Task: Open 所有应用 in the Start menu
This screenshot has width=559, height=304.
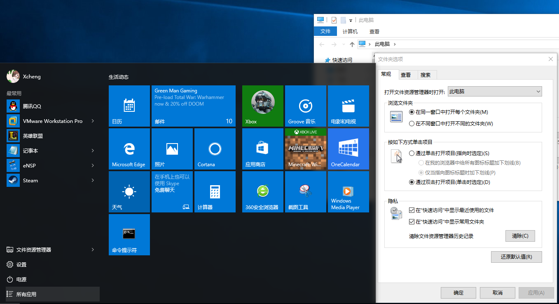Action: tap(53, 294)
